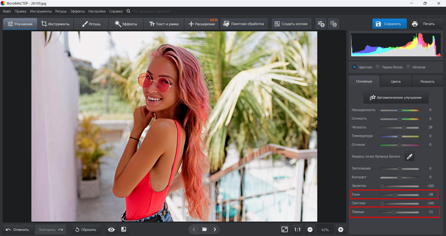Switch to the Ретушь toolbar tab

[x=91, y=24]
